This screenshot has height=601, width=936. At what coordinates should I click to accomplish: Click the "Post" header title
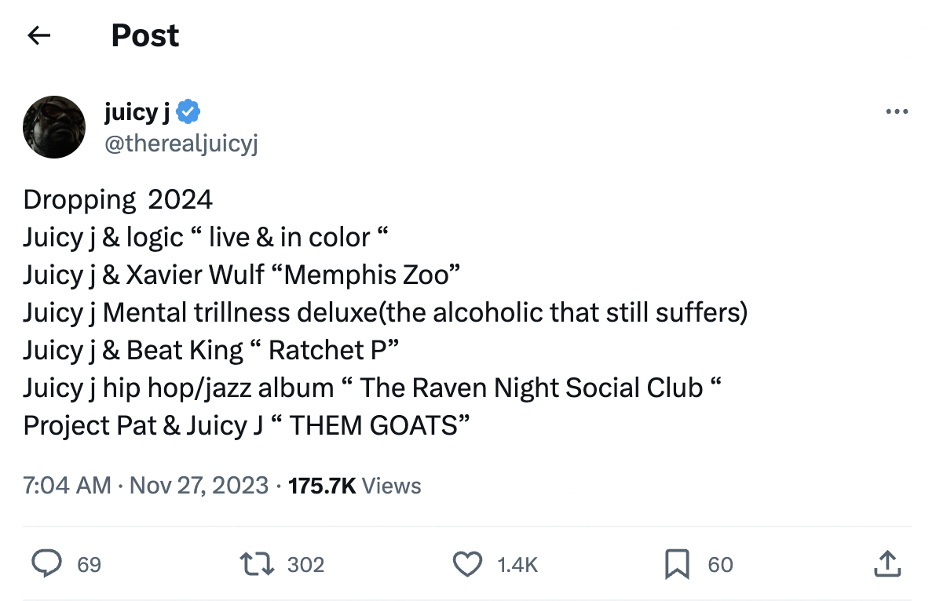(145, 35)
